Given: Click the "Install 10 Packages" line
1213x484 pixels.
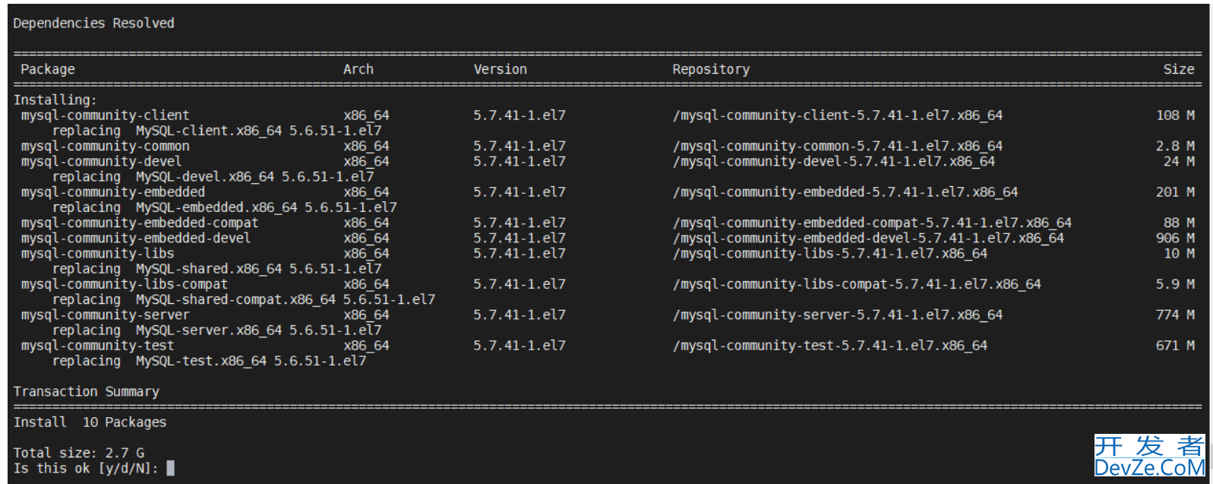Looking at the screenshot, I should (x=90, y=422).
